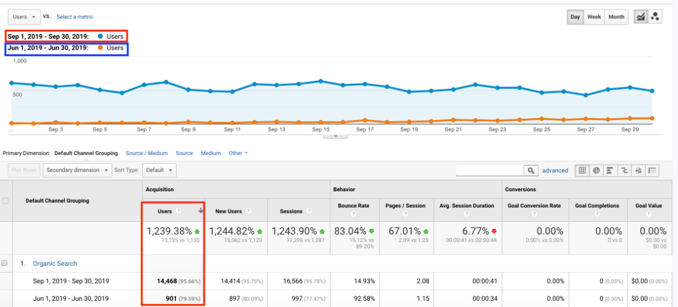Switch primary dimension to Source / Medium
The image size is (678, 307).
(147, 153)
